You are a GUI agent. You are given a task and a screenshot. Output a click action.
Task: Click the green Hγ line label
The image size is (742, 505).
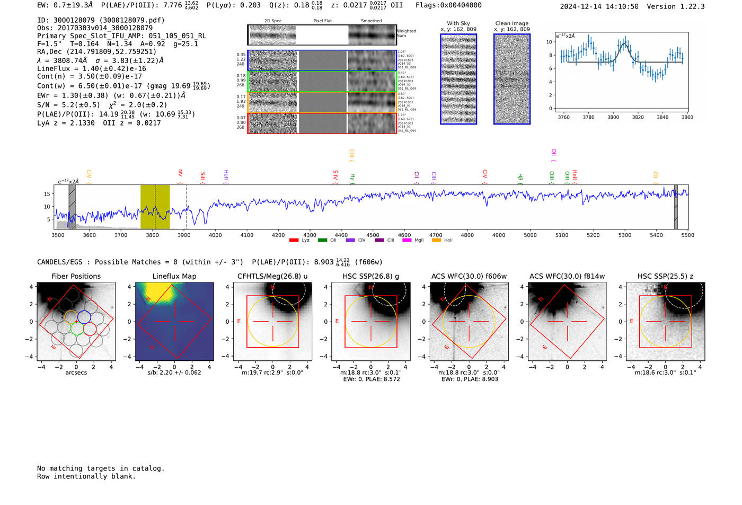point(352,179)
